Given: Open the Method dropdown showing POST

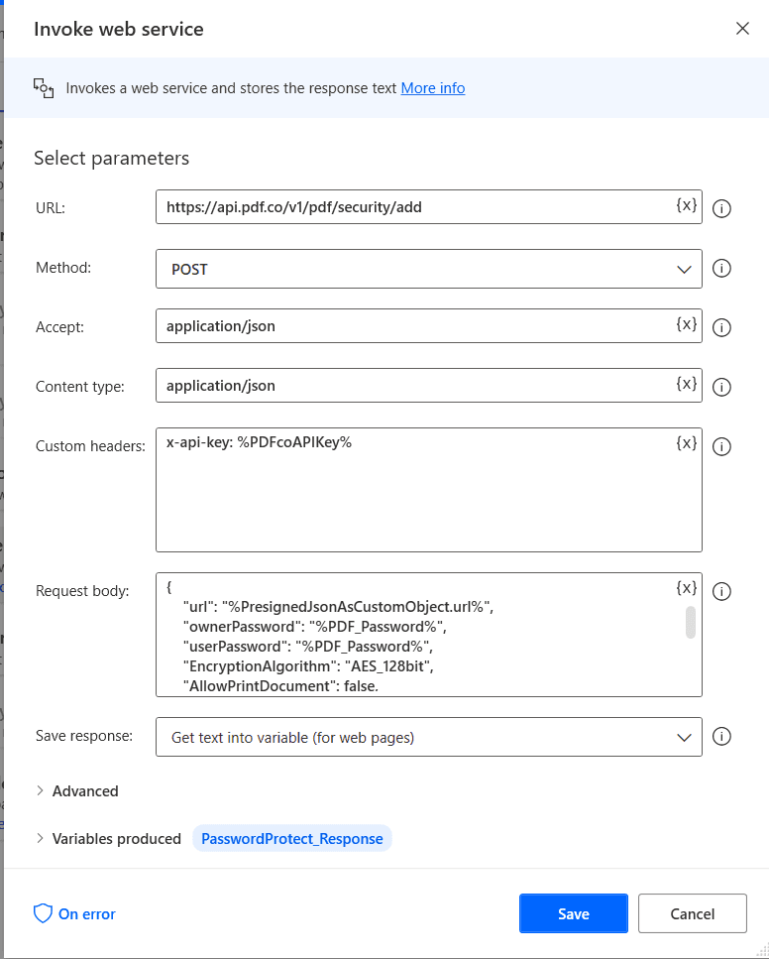Looking at the screenshot, I should coord(428,269).
